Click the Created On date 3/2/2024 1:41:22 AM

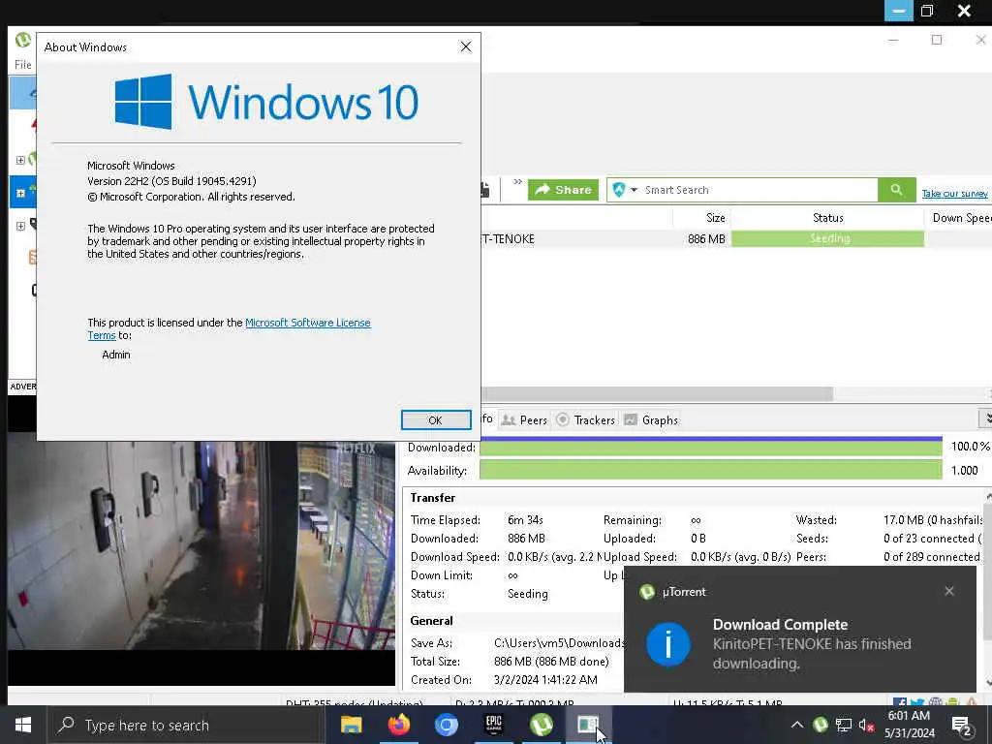[x=545, y=680]
